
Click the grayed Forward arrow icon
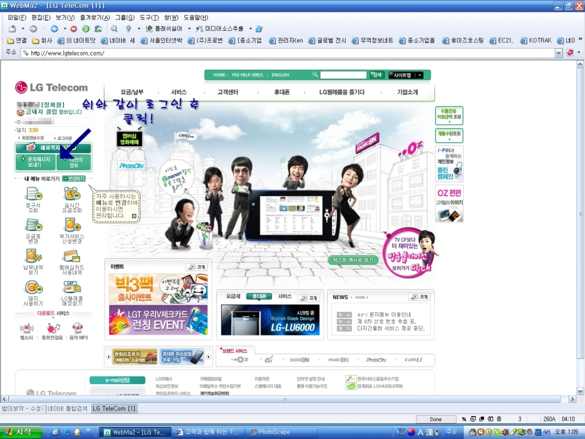coord(34,29)
